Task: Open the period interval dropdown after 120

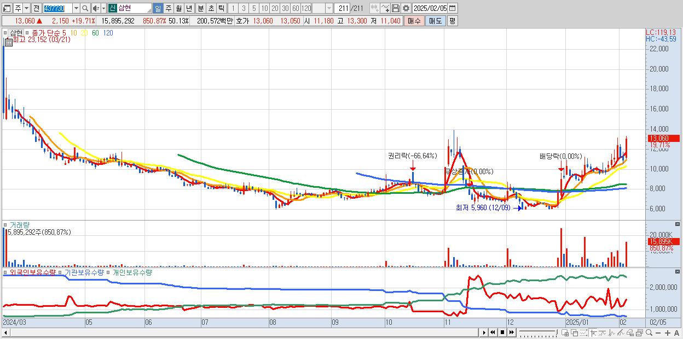Action: pyautogui.click(x=329, y=8)
